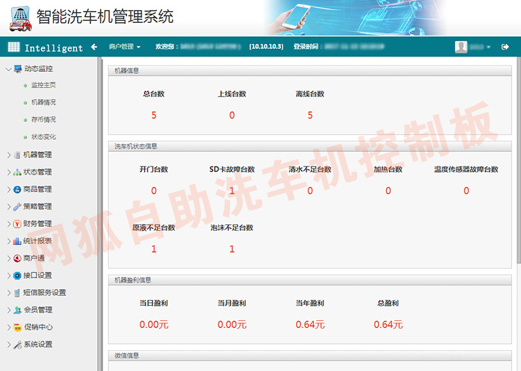The image size is (521, 371).
Task: Click the 统计报表 bar chart icon
Action: click(17, 241)
